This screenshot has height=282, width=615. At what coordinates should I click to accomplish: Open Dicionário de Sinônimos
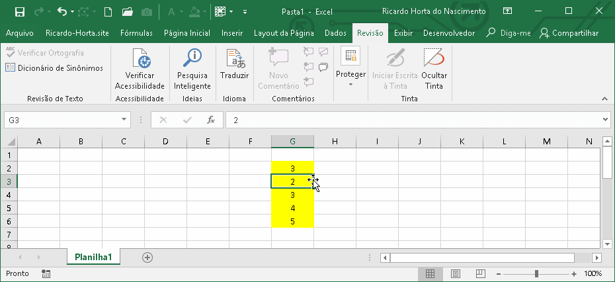(54, 68)
